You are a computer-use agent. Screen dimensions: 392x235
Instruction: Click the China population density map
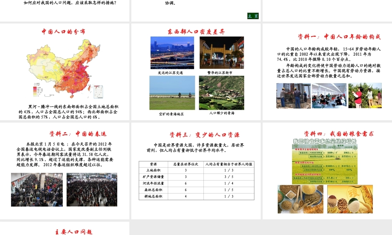tap(65, 69)
